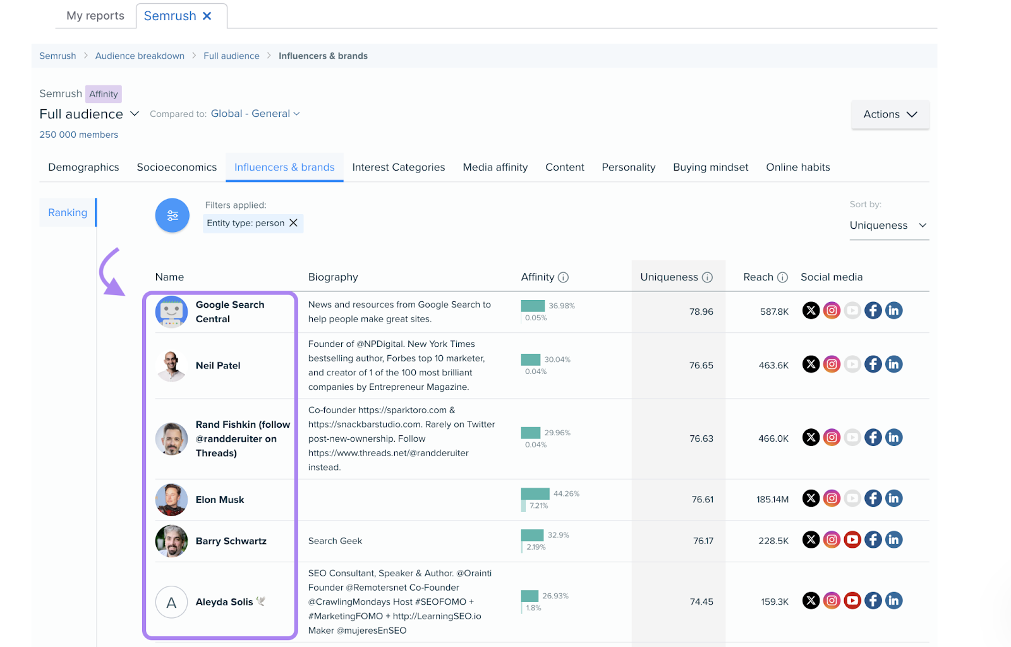Open the filters panel icon
Image resolution: width=1011 pixels, height=647 pixels.
click(171, 215)
